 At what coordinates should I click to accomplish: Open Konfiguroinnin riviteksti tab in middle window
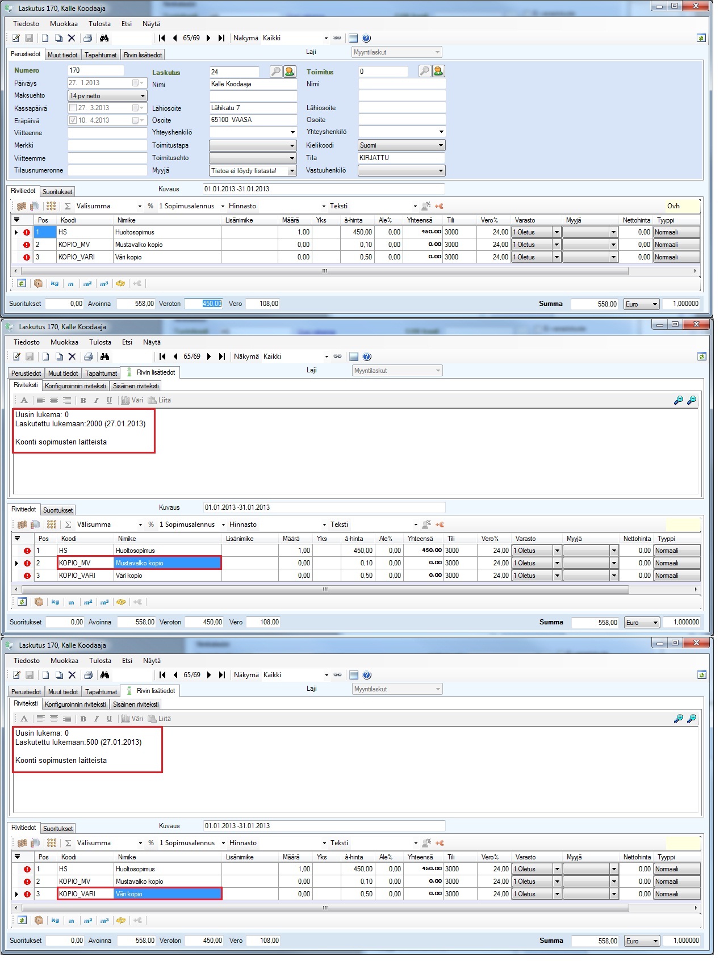(76, 386)
